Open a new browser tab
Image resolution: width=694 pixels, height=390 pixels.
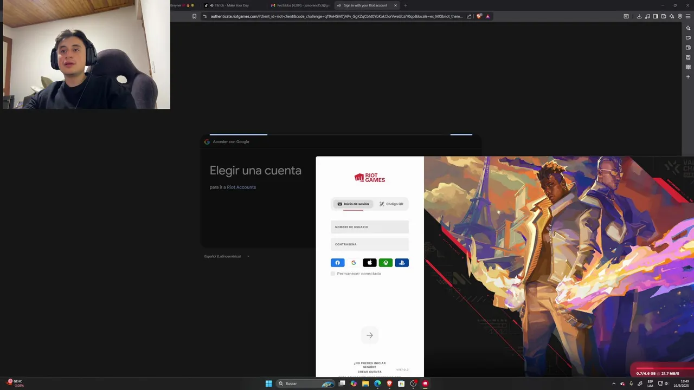[406, 5]
